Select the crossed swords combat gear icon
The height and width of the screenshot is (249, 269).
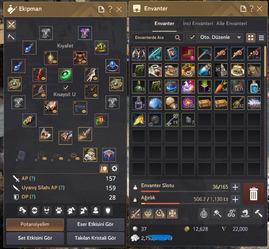(11, 24)
